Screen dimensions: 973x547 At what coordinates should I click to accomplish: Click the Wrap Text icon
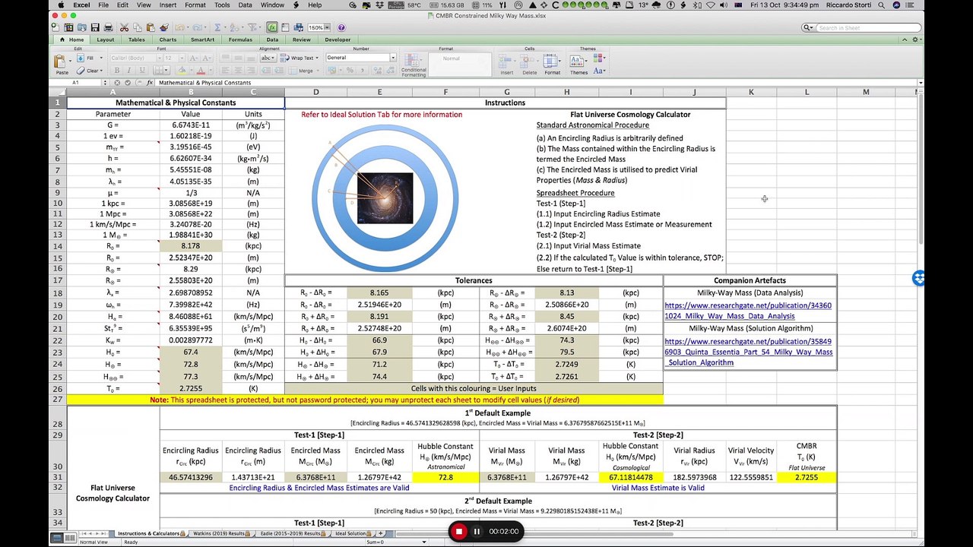tap(284, 58)
